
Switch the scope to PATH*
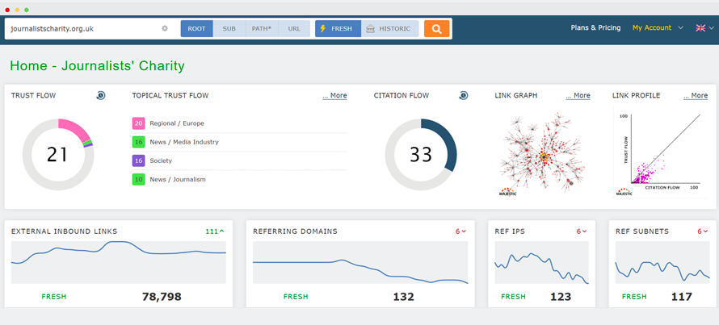[262, 28]
